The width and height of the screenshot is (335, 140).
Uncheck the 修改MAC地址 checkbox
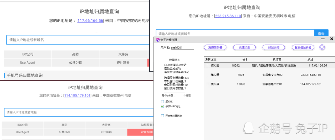(x=162, y=106)
